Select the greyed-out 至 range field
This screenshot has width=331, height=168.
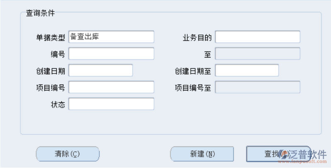click(x=257, y=54)
